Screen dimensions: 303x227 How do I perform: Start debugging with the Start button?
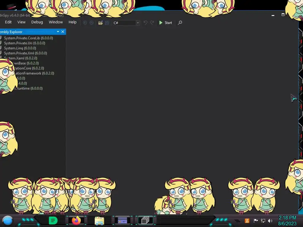point(166,23)
